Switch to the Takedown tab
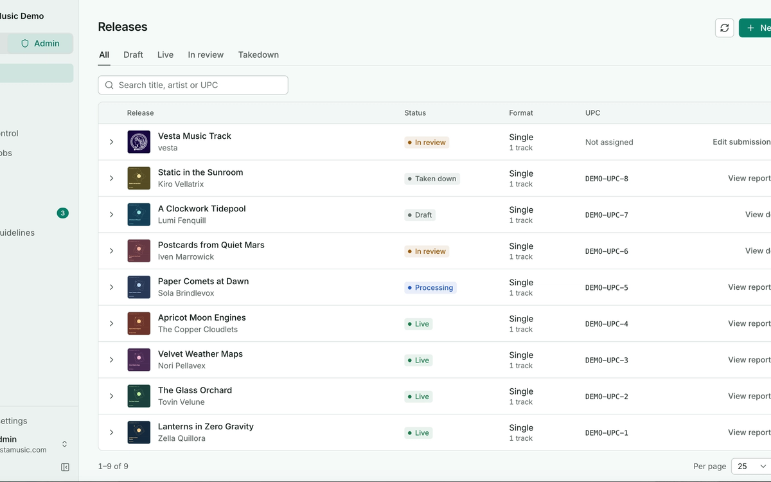The width and height of the screenshot is (771, 482). click(x=258, y=55)
